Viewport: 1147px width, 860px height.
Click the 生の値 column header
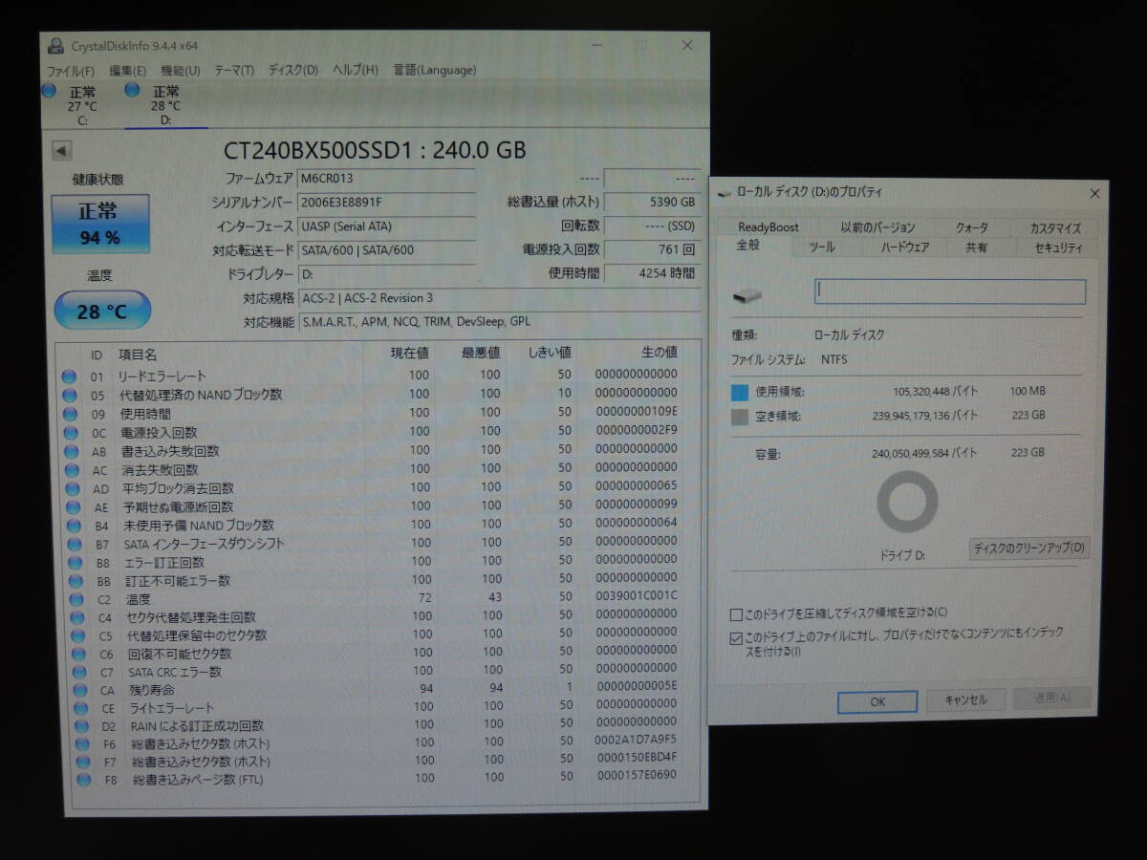click(658, 353)
